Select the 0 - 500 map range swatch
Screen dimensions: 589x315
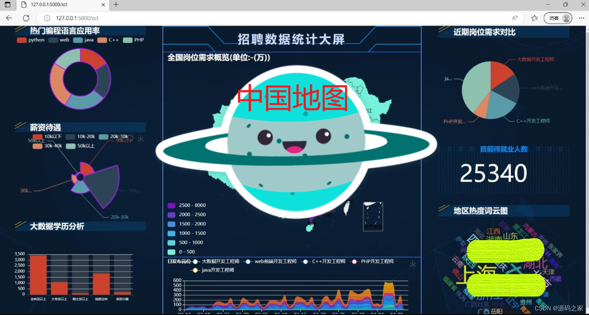point(171,252)
